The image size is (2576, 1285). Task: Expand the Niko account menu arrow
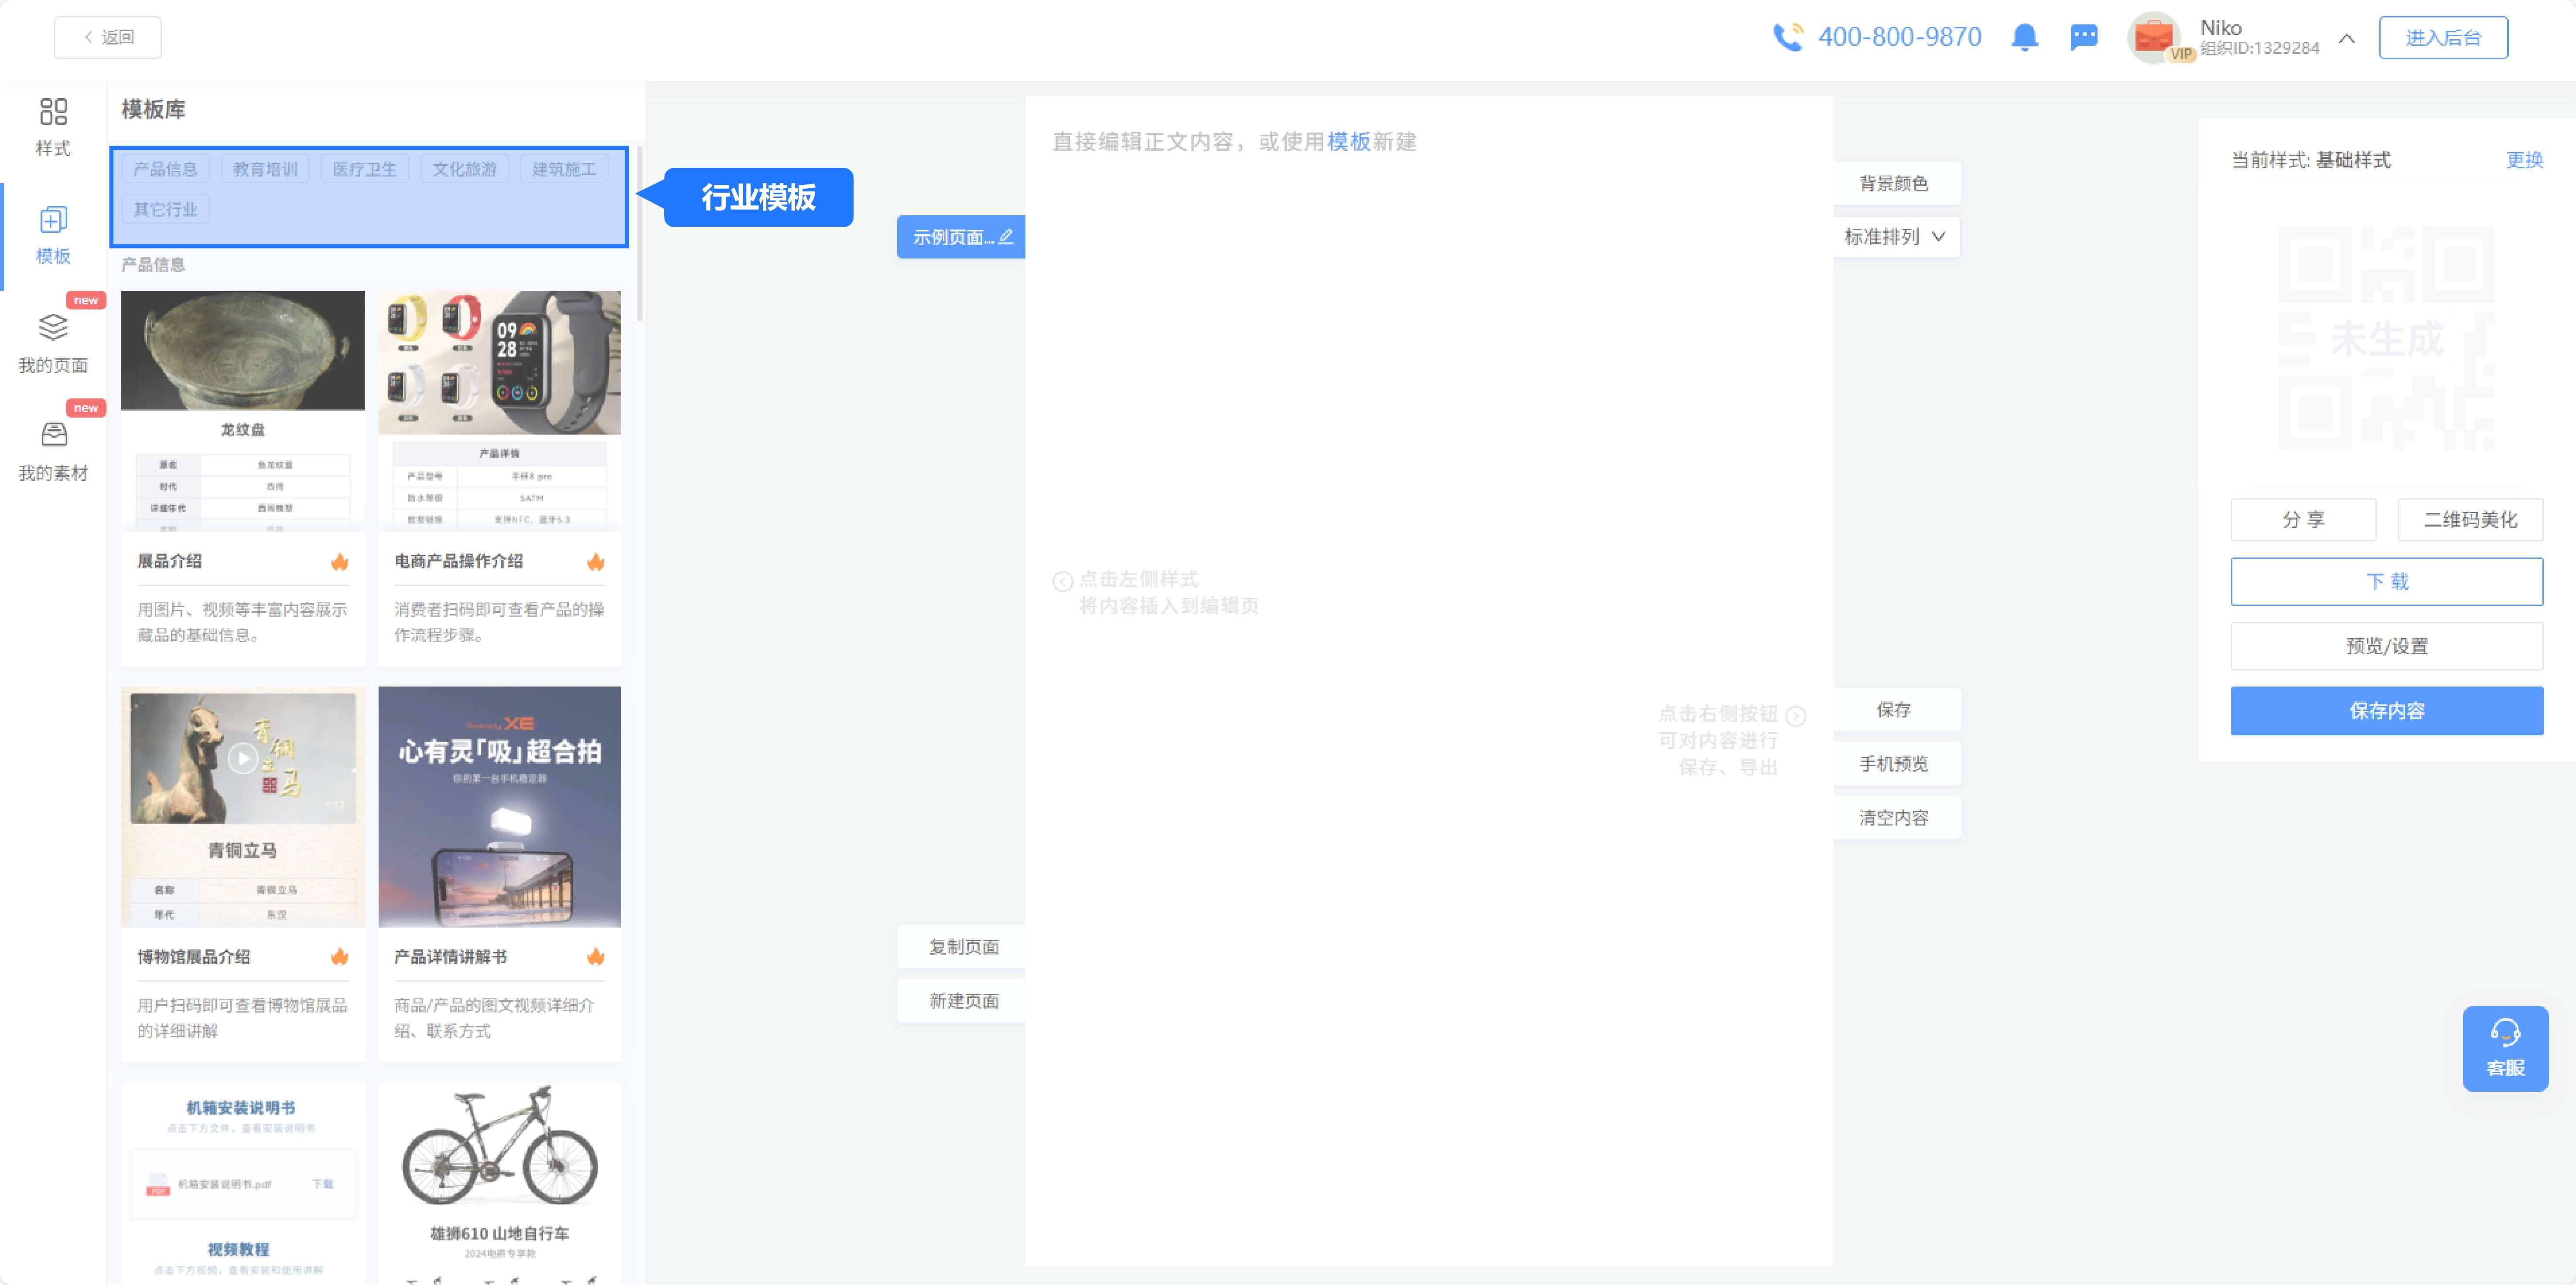(2346, 38)
